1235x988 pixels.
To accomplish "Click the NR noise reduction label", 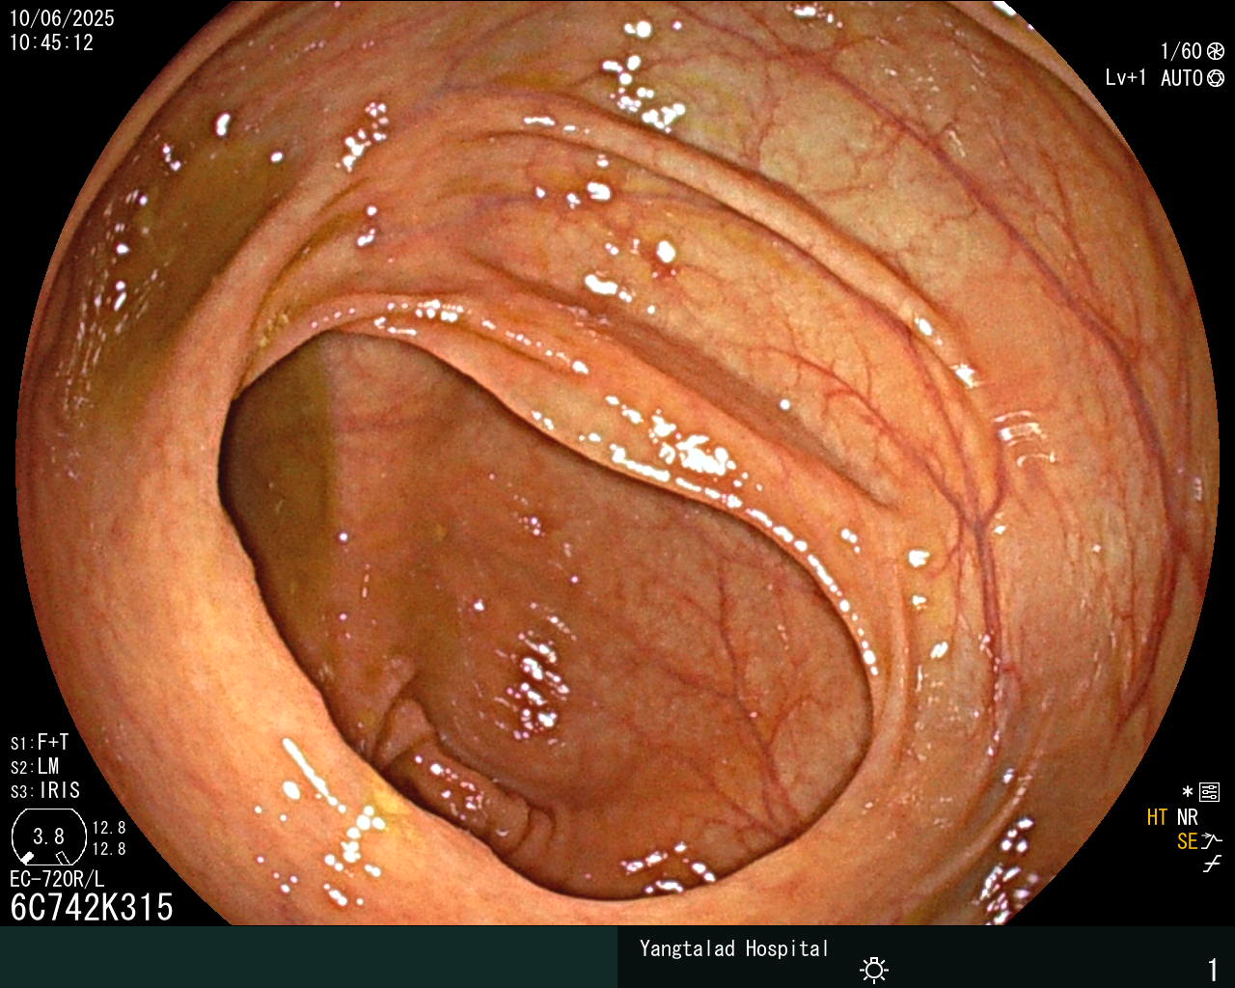I will 1187,817.
